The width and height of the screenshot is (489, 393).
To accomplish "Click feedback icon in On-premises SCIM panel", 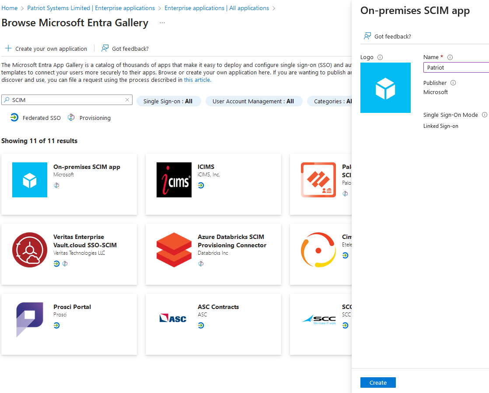I will (x=367, y=36).
